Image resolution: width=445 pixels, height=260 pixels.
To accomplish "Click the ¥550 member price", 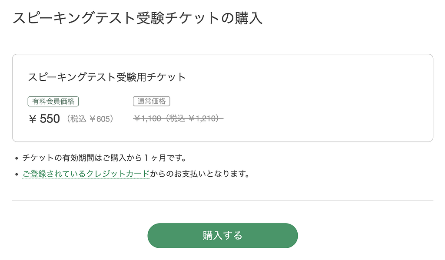I will [44, 118].
